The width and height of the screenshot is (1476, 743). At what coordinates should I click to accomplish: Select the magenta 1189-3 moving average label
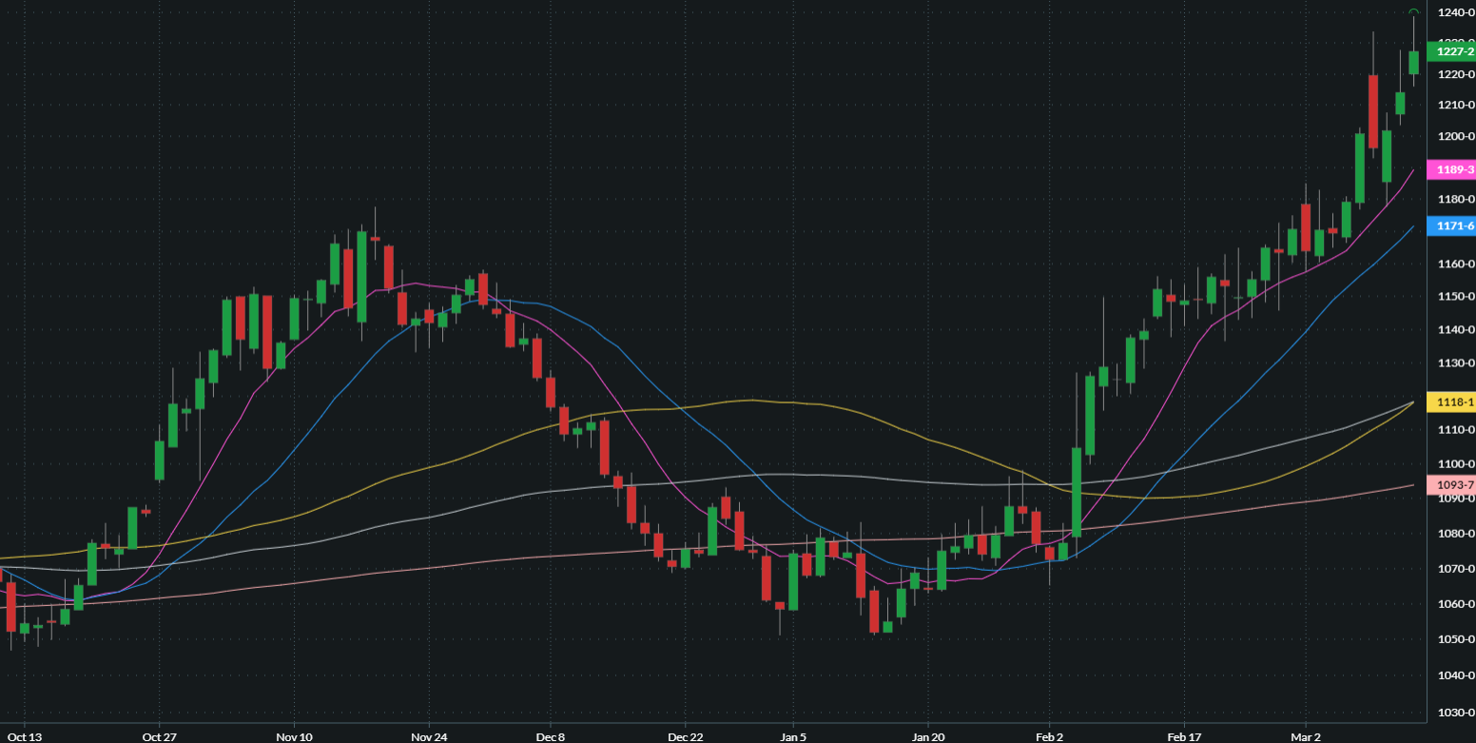1453,169
